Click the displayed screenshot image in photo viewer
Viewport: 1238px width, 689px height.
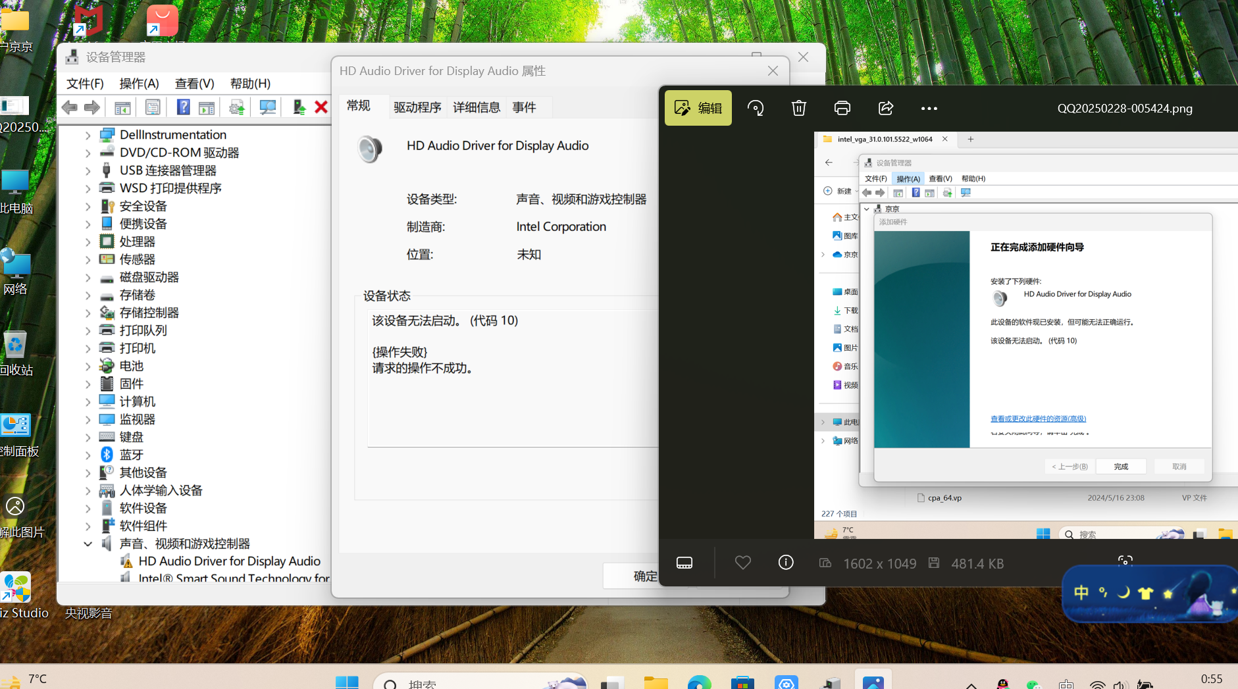click(1026, 335)
